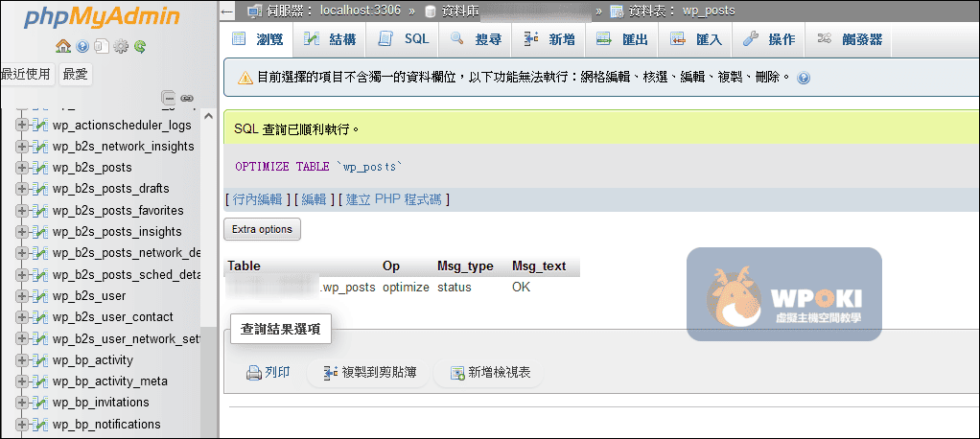
Task: Open wp_b2s_posts table structure icon
Action: pos(39,168)
